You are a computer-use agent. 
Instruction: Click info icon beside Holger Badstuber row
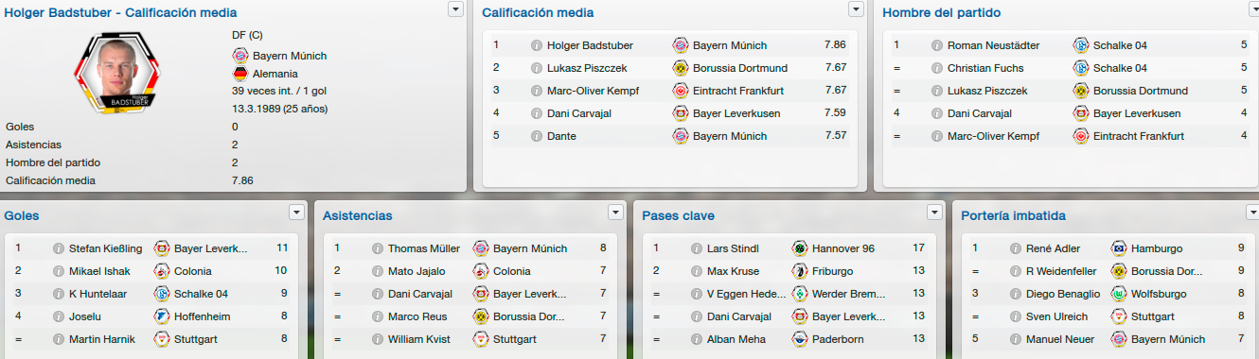[536, 45]
